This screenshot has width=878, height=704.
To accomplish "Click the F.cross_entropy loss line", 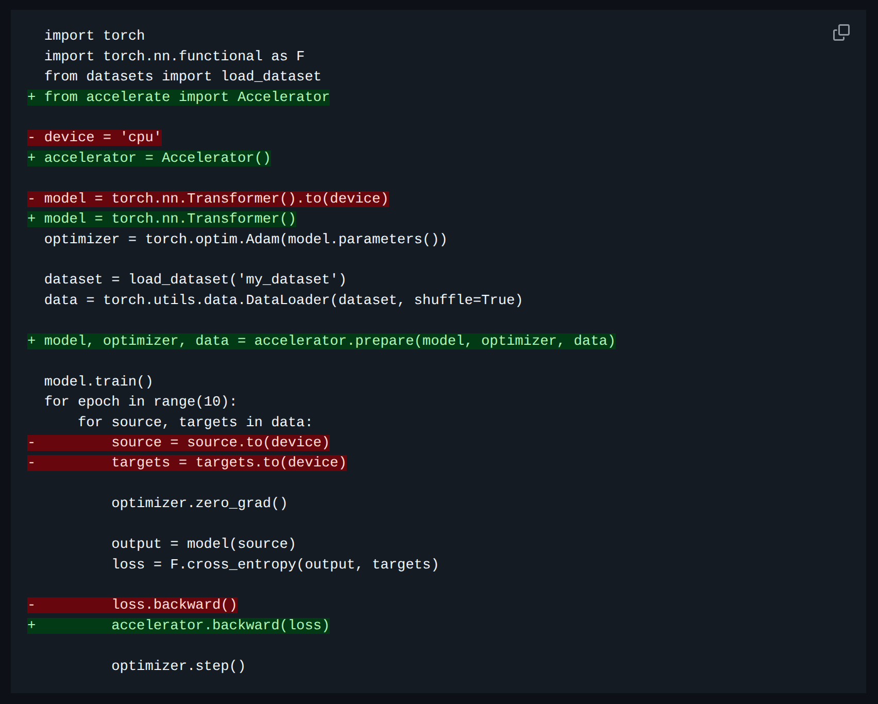I will [275, 564].
